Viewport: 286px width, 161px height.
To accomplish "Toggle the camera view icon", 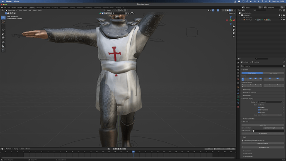I will pos(234,33).
